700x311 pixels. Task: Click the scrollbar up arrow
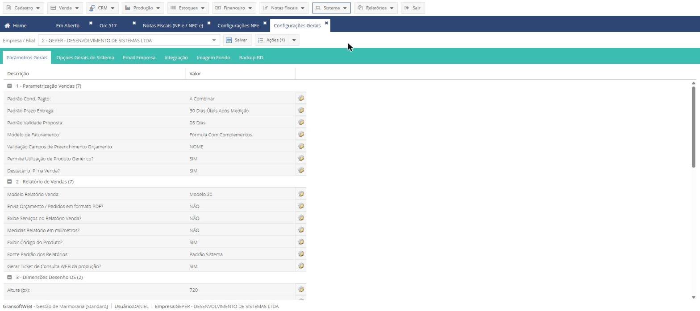click(693, 83)
